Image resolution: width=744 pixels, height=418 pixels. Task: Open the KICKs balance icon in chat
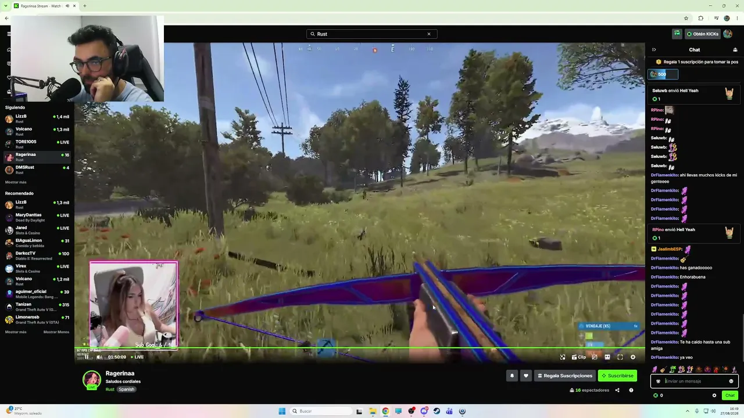[656, 395]
